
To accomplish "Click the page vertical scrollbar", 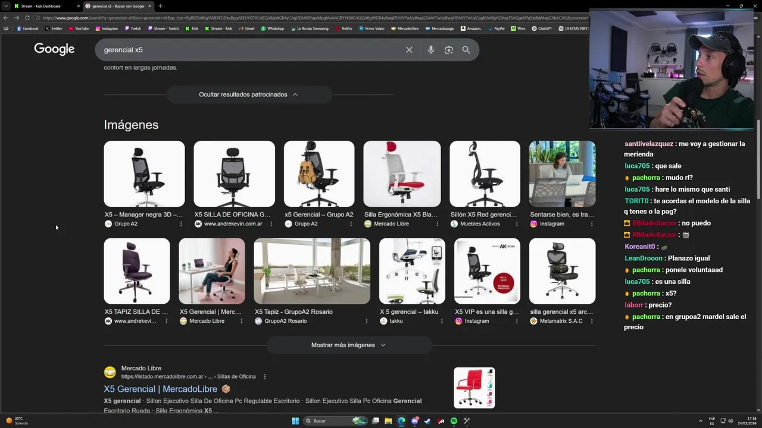I will tap(758, 159).
